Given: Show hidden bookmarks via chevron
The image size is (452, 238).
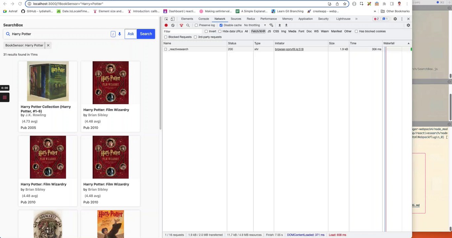Looking at the screenshot, I should point(375,11).
